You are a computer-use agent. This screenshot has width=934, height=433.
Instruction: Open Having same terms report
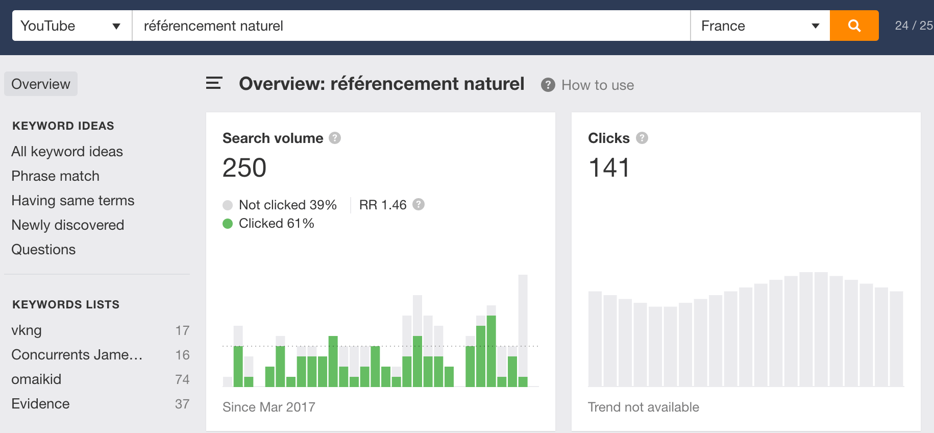(x=72, y=201)
